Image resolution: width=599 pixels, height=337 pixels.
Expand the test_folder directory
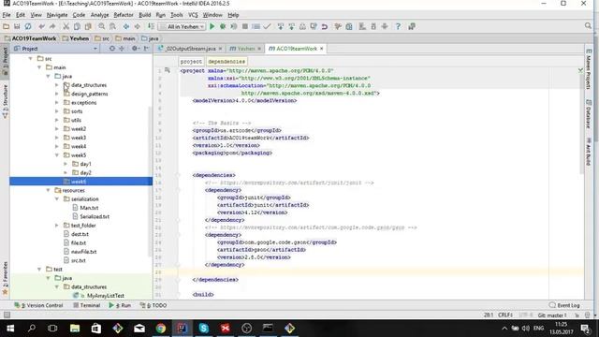(x=57, y=226)
